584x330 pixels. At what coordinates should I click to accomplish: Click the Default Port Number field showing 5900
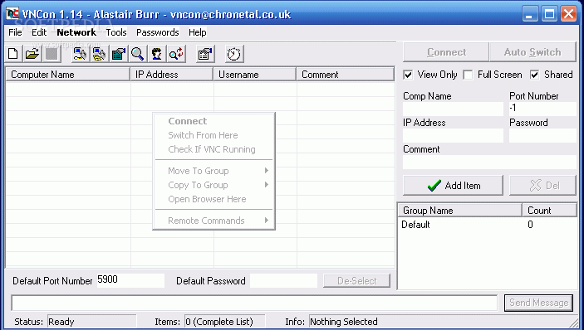pos(130,280)
